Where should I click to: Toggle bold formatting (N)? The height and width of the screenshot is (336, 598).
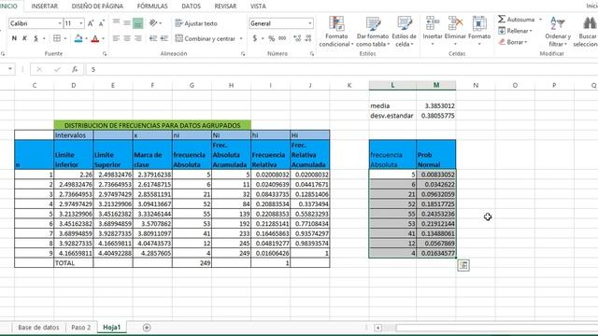click(14, 38)
